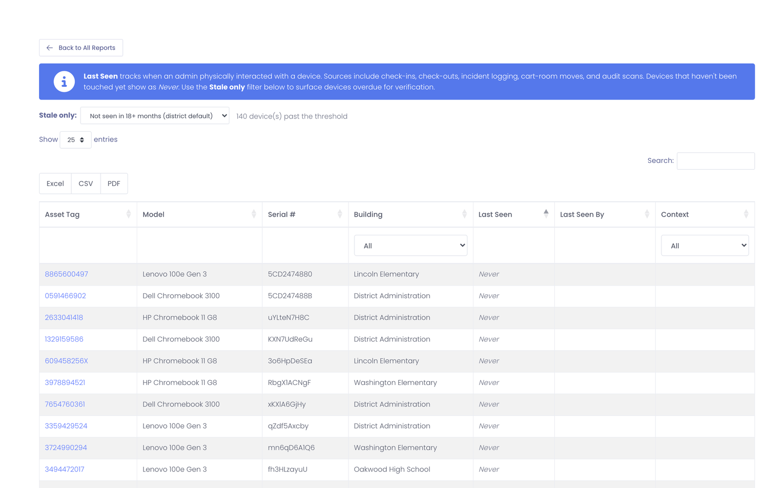781x488 pixels.
Task: Select serial number KXN7UdReGu
Action: pyautogui.click(x=290, y=339)
